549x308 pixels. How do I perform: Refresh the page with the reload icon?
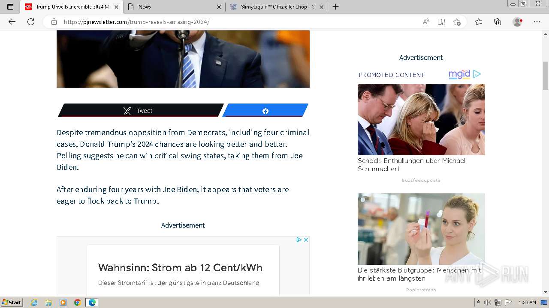31,22
